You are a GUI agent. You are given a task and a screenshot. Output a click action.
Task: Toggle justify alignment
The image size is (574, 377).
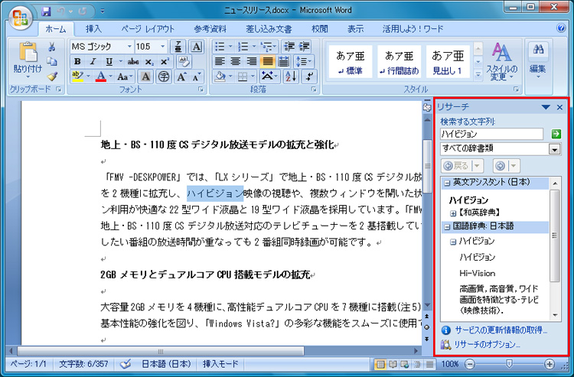(268, 61)
